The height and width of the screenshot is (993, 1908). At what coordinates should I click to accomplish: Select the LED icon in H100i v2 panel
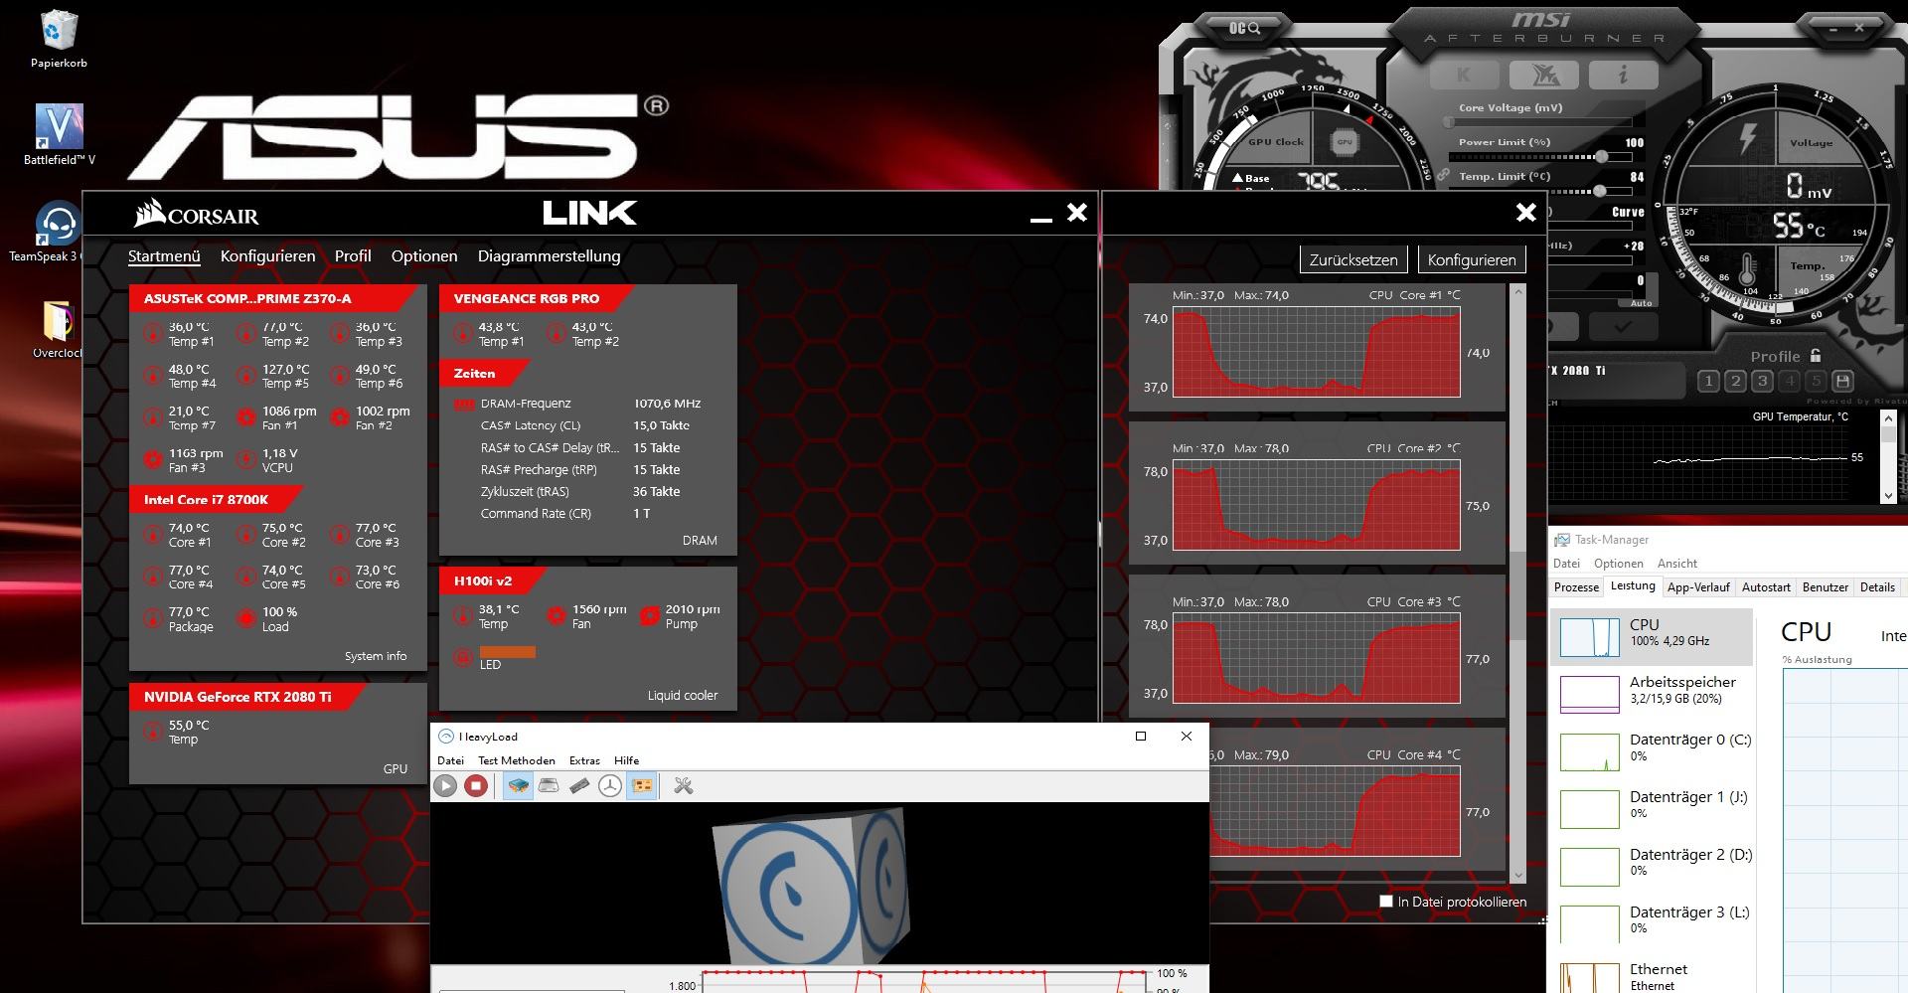click(462, 657)
